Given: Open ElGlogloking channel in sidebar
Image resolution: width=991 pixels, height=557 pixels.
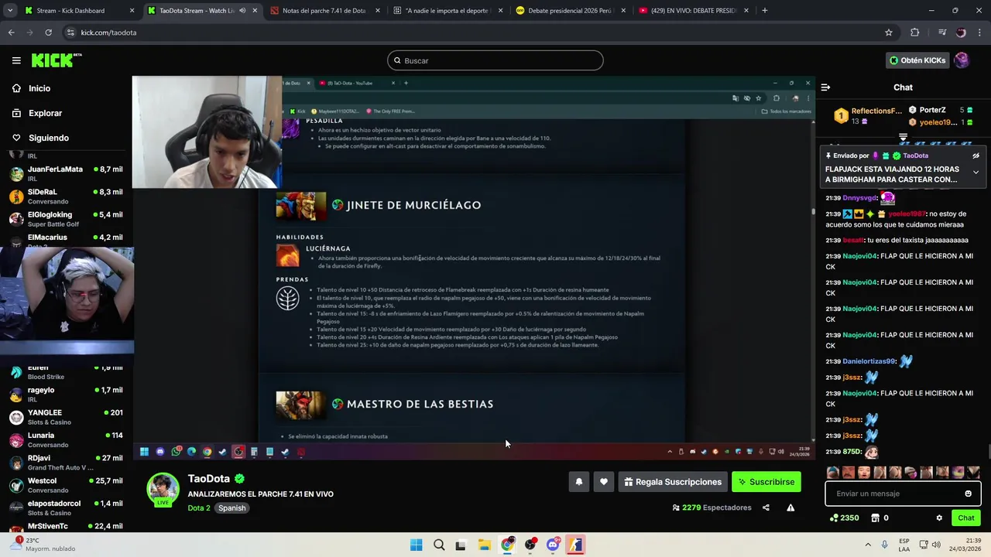Looking at the screenshot, I should point(66,219).
